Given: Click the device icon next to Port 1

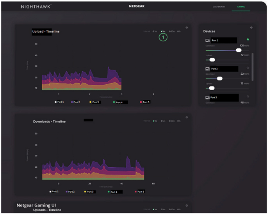Looking at the screenshot, I should [x=208, y=41].
